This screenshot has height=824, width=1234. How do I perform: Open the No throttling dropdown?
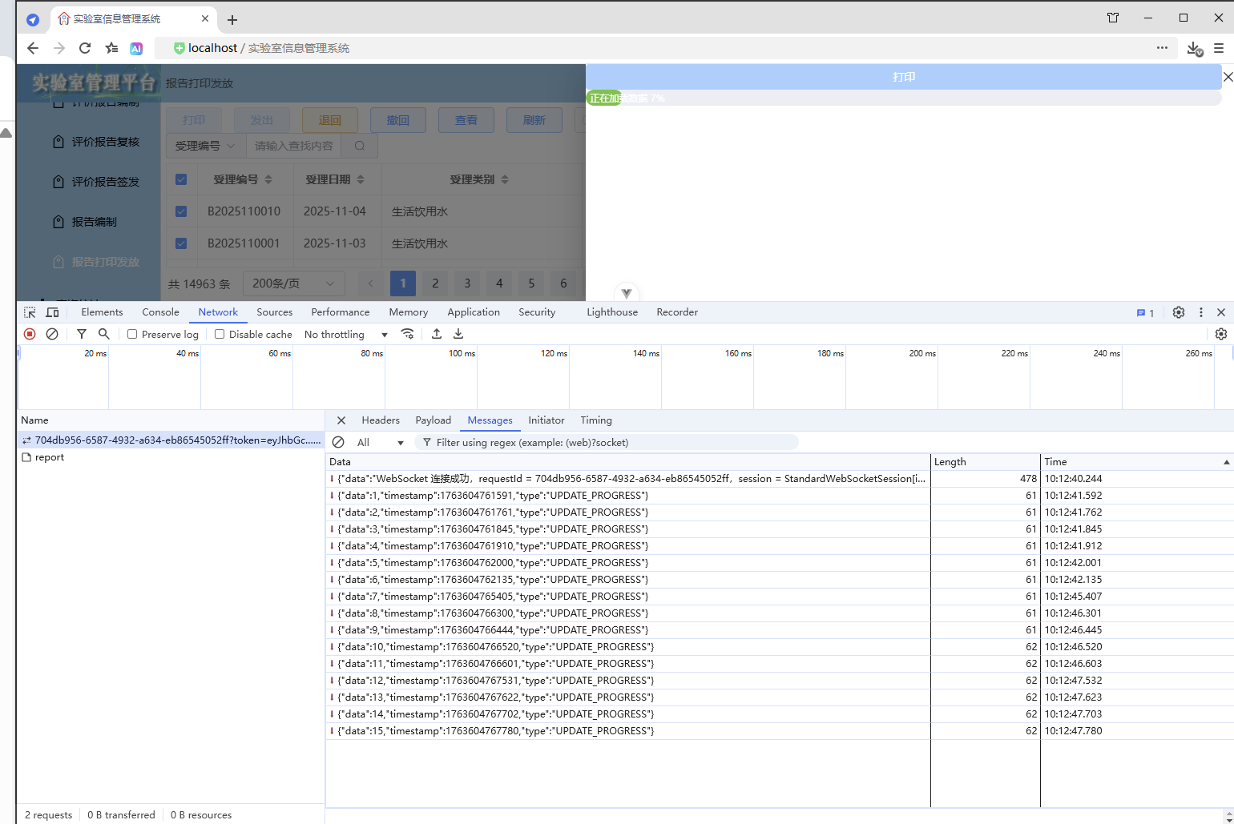(345, 335)
